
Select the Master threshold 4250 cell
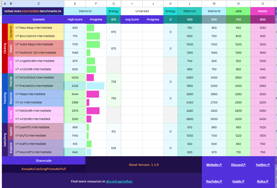click(x=263, y=78)
